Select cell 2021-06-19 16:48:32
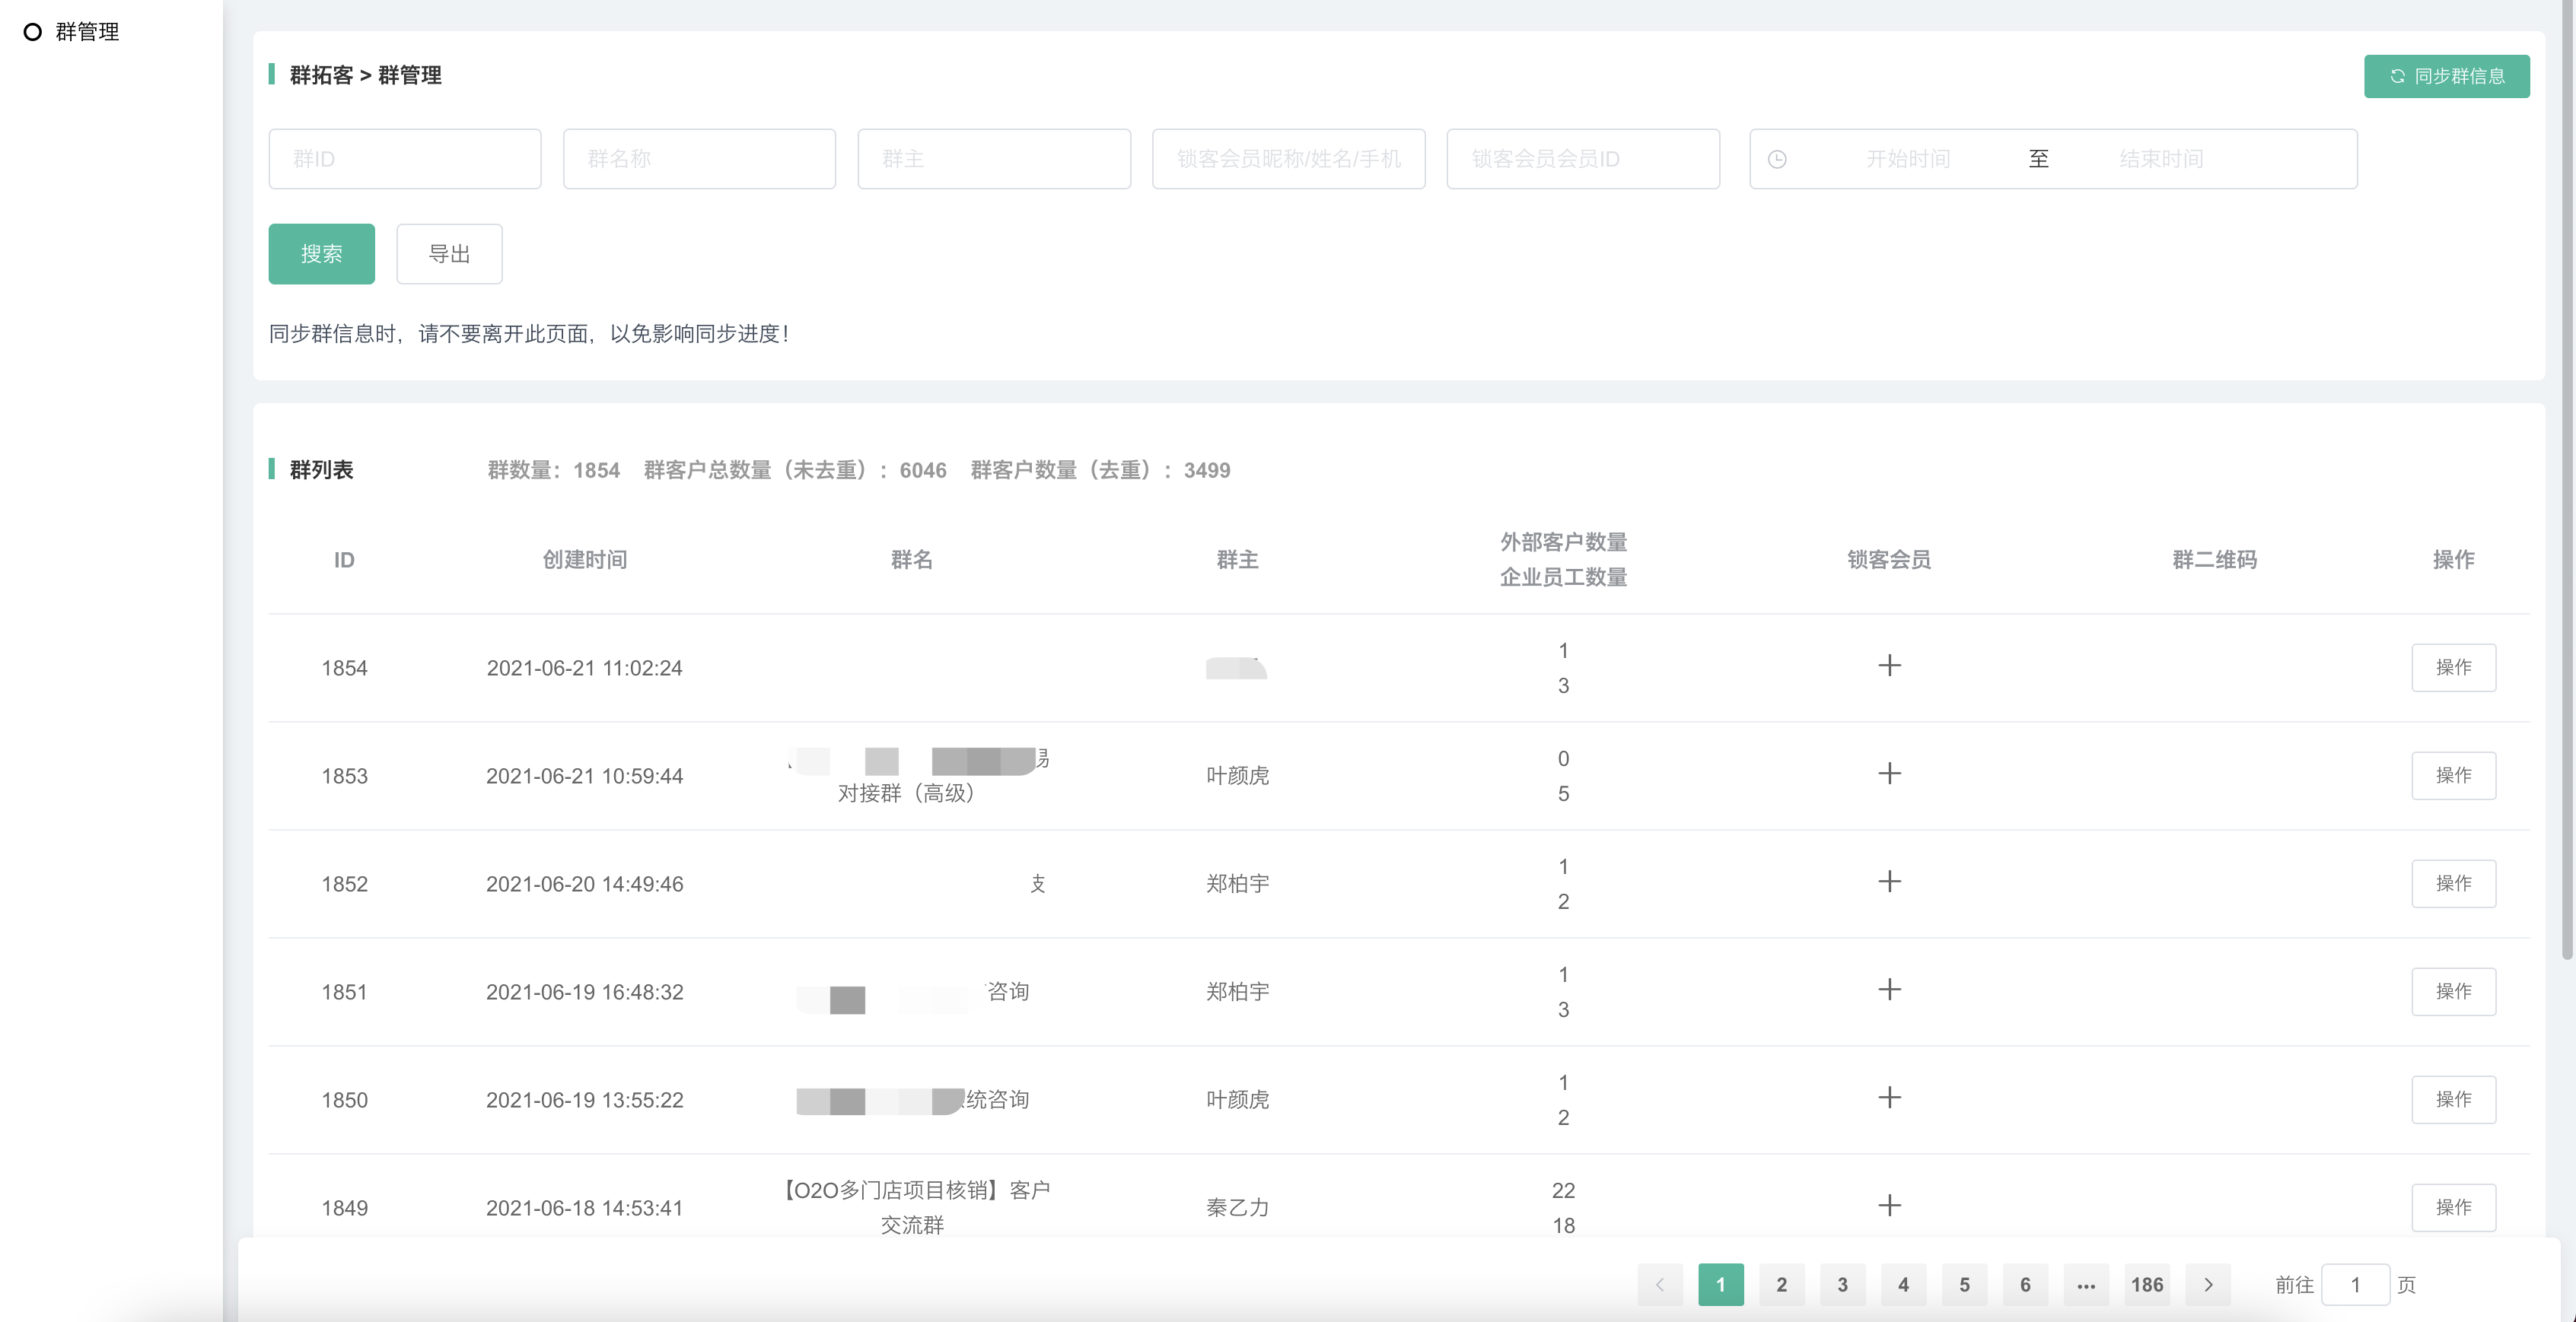Image resolution: width=2576 pixels, height=1322 pixels. click(x=584, y=991)
